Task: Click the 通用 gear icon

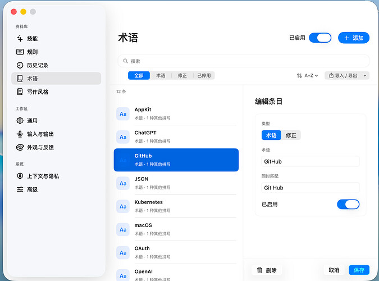Action: click(20, 120)
